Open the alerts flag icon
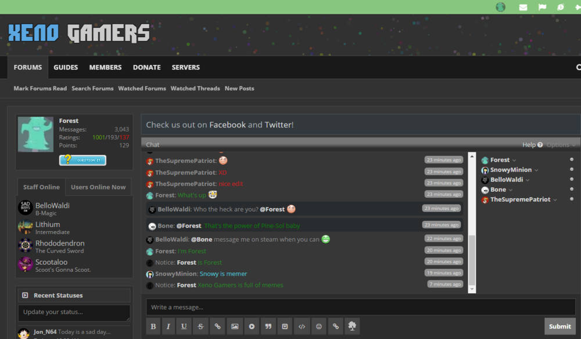Screen dimensions: 581x339 tap(542, 7)
